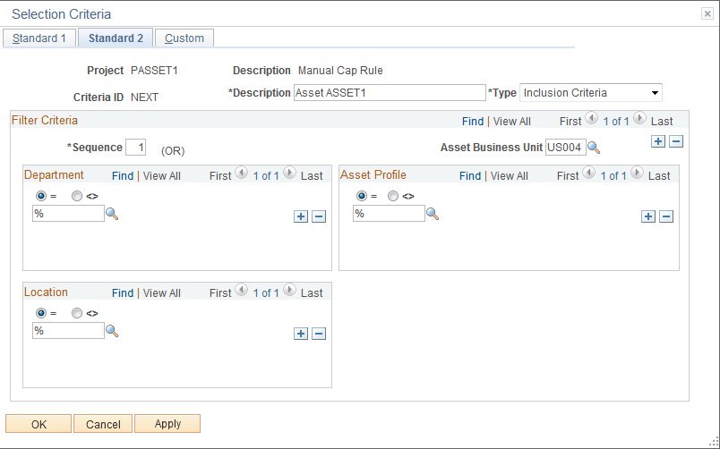Image resolution: width=720 pixels, height=449 pixels.
Task: Switch to the Standard 1 tab
Action: (x=39, y=38)
